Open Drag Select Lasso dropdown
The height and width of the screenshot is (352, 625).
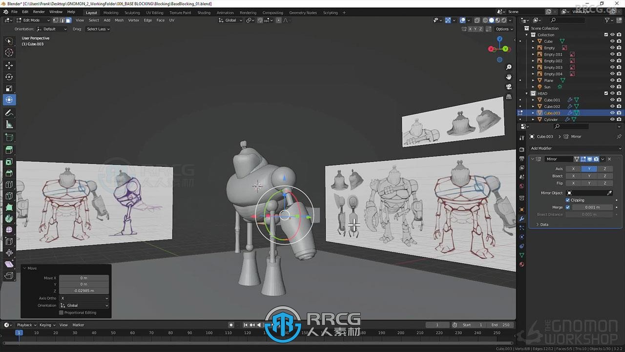point(98,29)
